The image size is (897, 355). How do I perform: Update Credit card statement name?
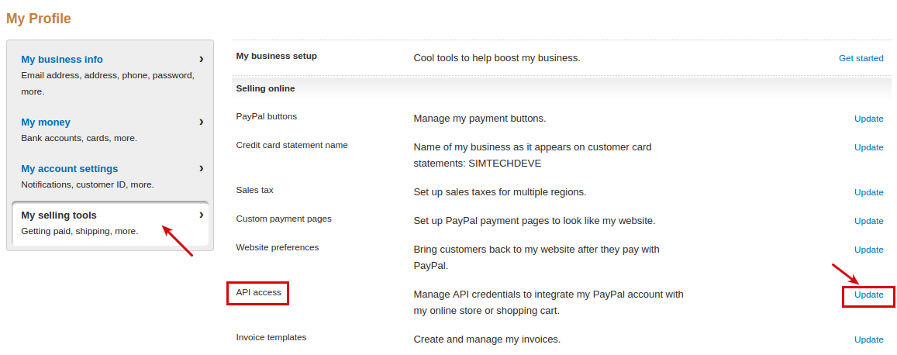868,147
